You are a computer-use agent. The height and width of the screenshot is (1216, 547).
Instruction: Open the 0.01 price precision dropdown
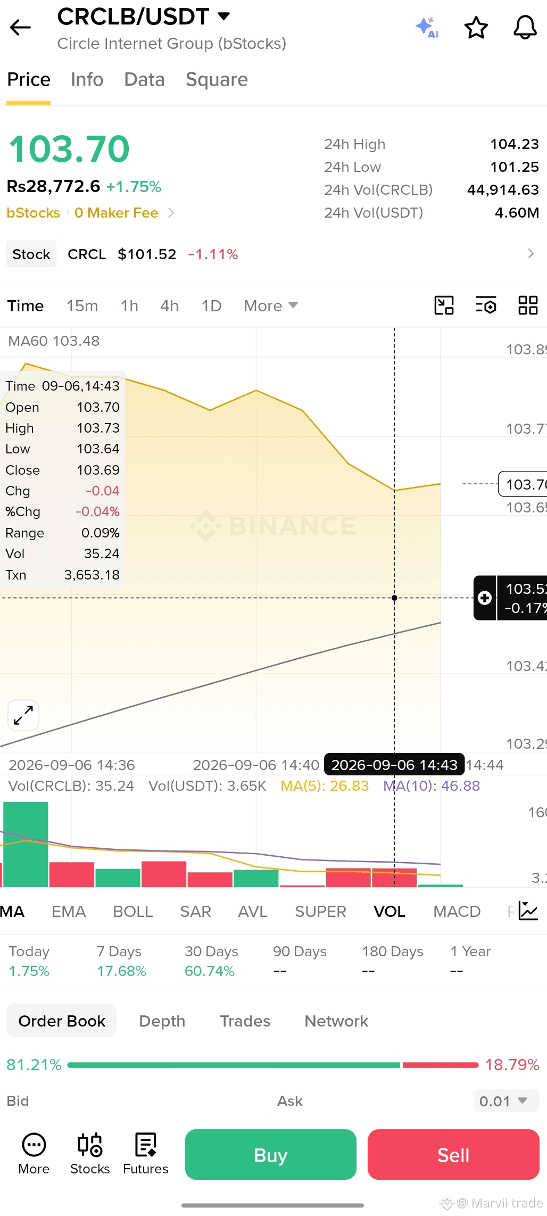click(506, 1101)
